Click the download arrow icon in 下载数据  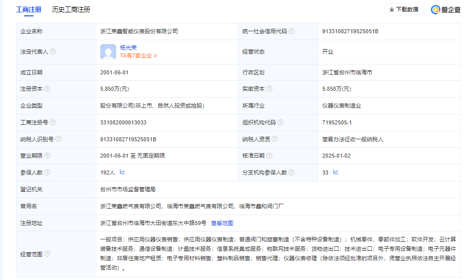392,9
